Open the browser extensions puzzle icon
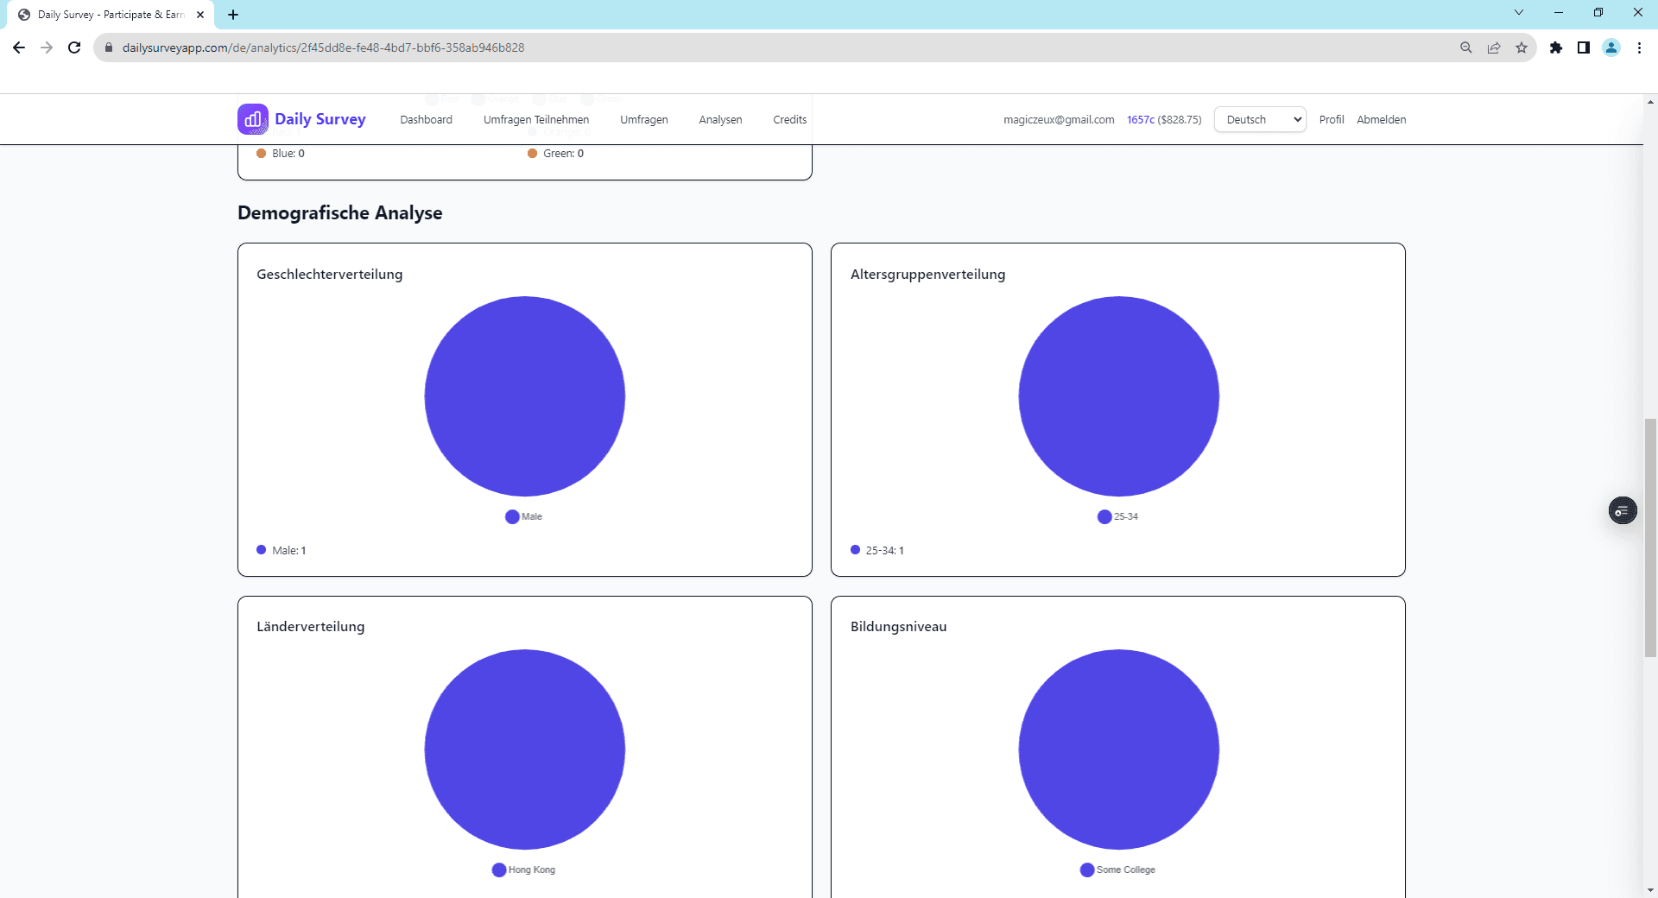Viewport: 1658px width, 898px height. pyautogui.click(x=1555, y=47)
